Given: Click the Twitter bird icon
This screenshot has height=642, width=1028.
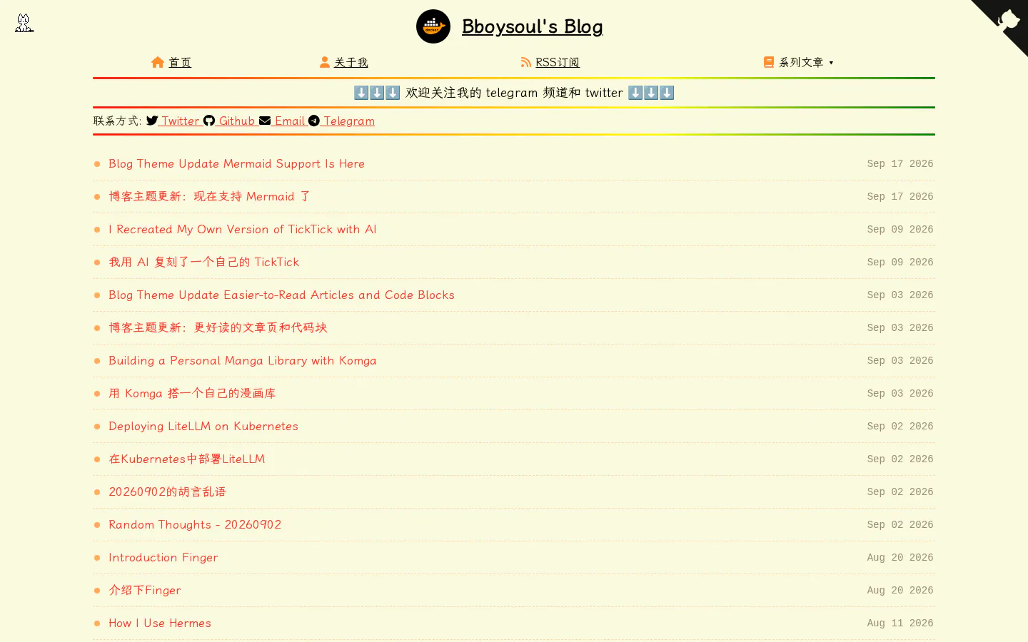Looking at the screenshot, I should (x=152, y=121).
